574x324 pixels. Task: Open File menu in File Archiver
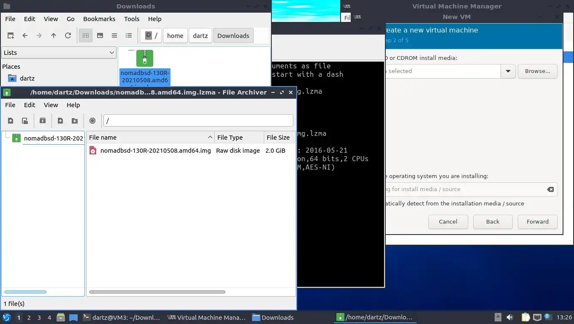(10, 105)
